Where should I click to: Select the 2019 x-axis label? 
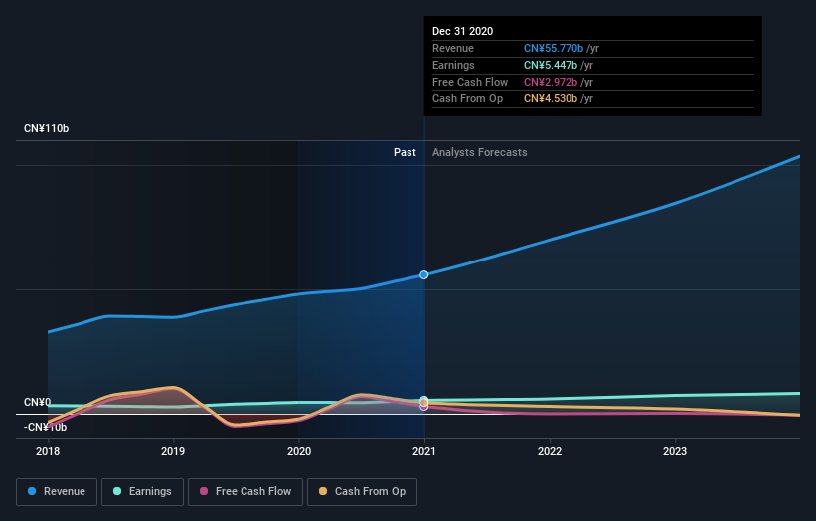coord(173,451)
